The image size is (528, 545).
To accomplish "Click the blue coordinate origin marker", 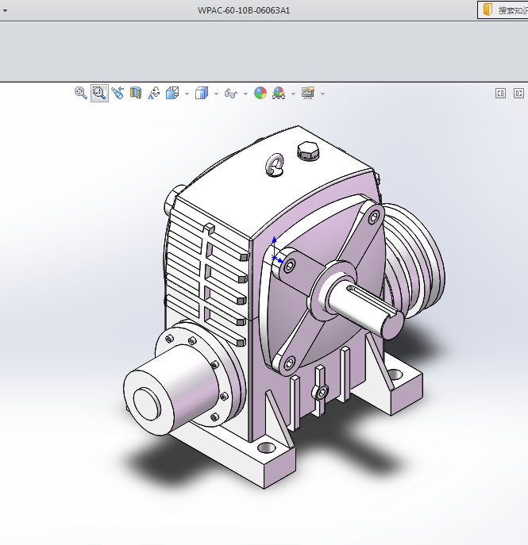I will 275,258.
